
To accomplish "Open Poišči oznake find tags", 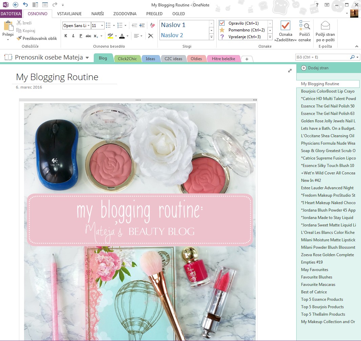I will click(x=304, y=31).
